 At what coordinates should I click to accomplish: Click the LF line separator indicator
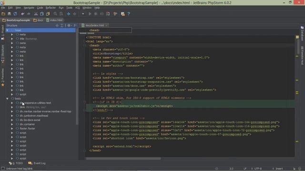click(245, 169)
